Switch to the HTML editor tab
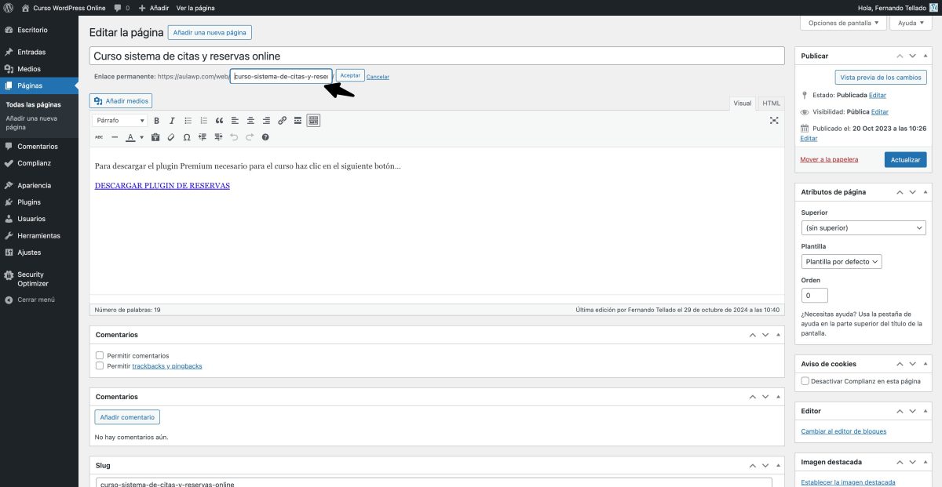Screen dimensions: 942x487 click(x=770, y=103)
